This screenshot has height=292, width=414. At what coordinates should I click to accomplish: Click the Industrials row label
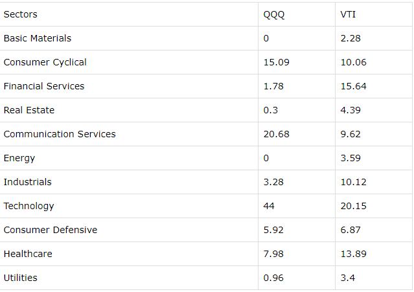pos(27,182)
